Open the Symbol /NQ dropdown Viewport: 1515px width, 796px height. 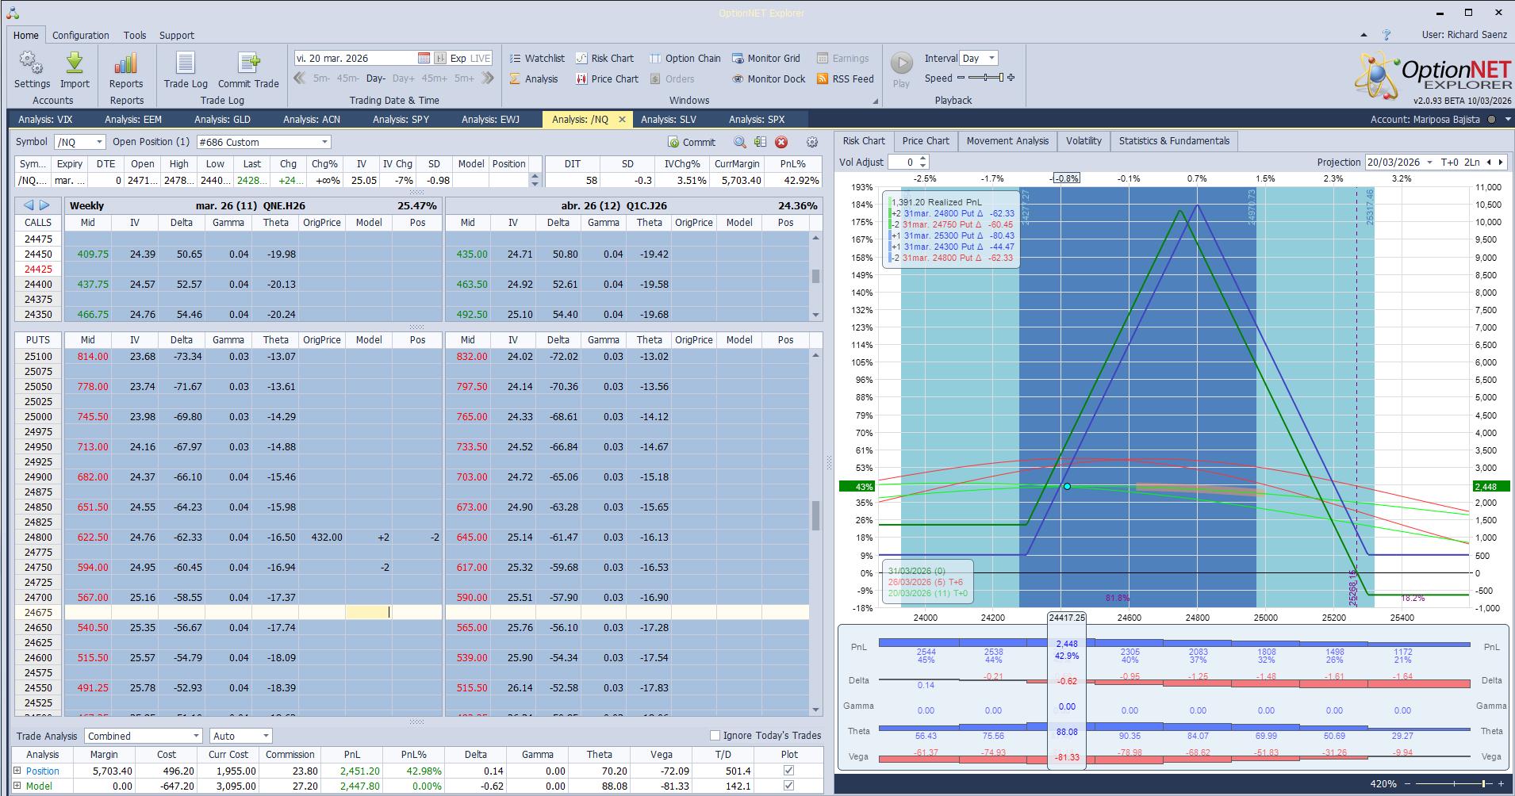pos(99,142)
